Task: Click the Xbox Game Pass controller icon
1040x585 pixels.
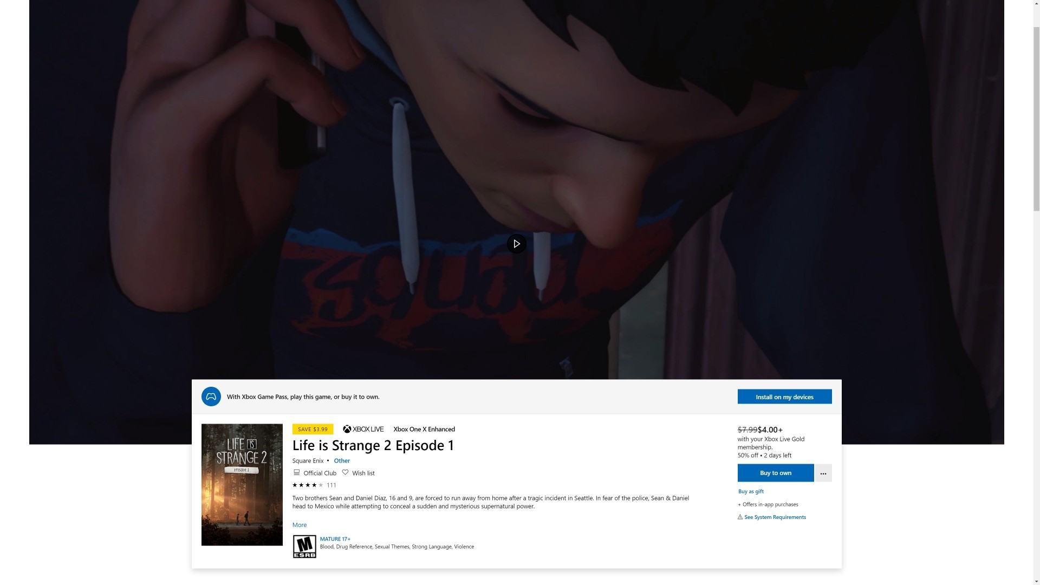Action: click(211, 396)
